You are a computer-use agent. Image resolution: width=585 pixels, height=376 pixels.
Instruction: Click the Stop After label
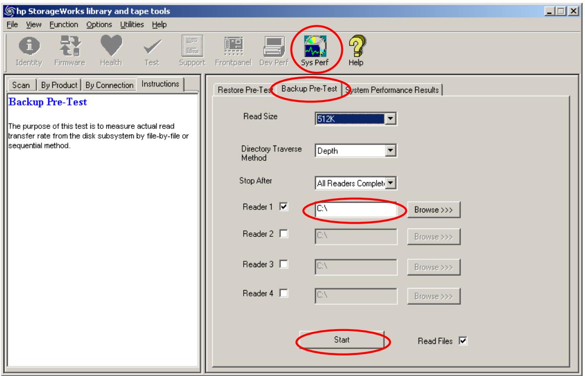click(255, 181)
